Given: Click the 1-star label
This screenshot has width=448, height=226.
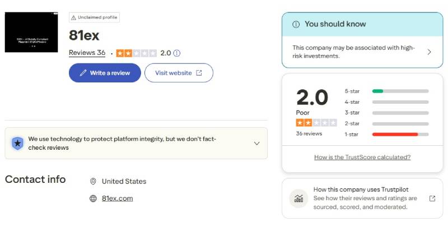Looking at the screenshot, I should coord(352,134).
